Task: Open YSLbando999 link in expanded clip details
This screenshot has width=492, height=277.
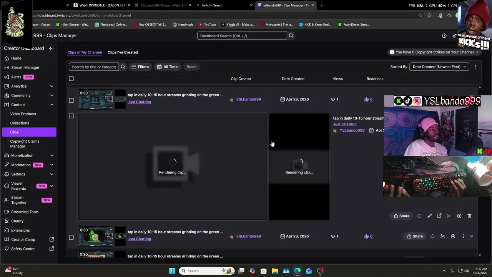Action: pyautogui.click(x=352, y=130)
